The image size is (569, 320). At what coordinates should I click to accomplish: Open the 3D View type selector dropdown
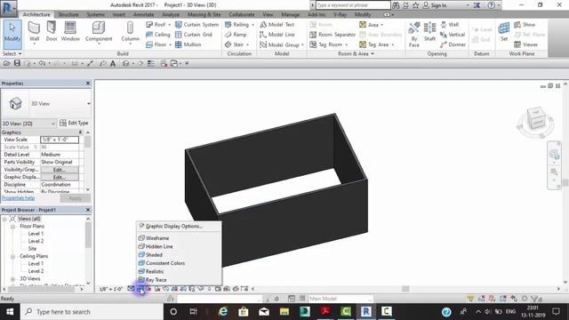(x=89, y=104)
